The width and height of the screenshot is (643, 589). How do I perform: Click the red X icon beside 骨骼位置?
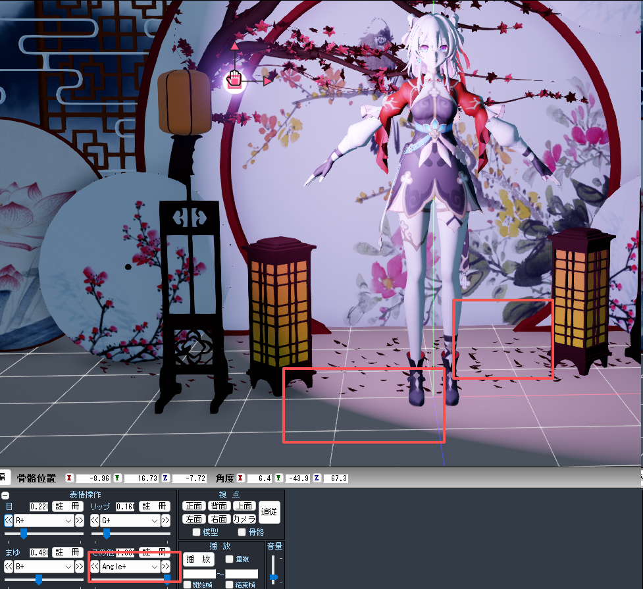coord(69,478)
